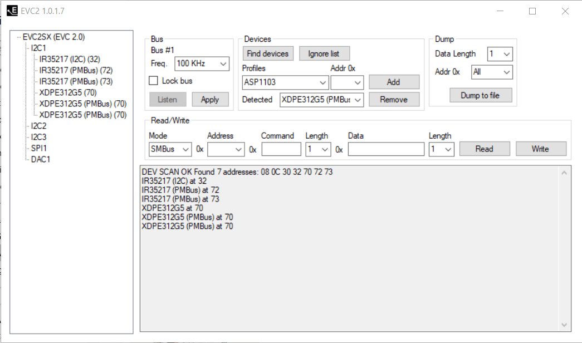Image resolution: width=582 pixels, height=343 pixels.
Task: Select the SPI1 node
Action: [x=38, y=149]
